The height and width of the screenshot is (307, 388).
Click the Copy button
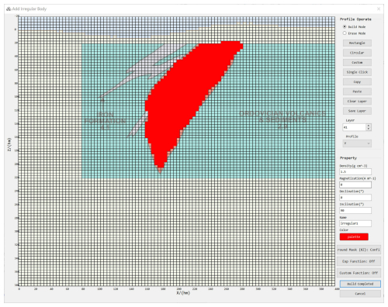tap(357, 82)
